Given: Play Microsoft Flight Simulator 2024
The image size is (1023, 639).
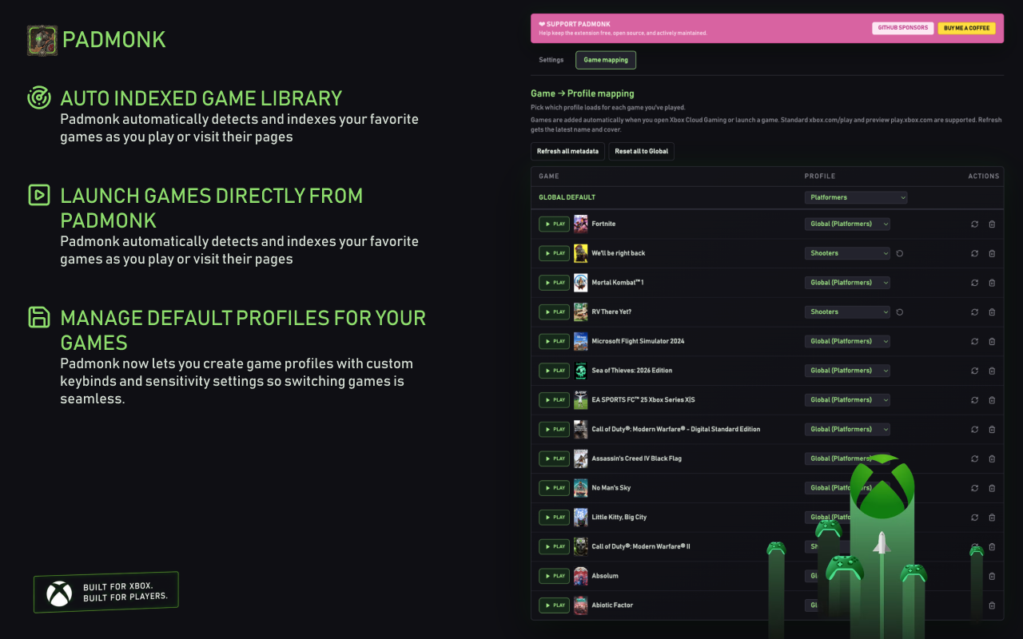Looking at the screenshot, I should pos(554,341).
